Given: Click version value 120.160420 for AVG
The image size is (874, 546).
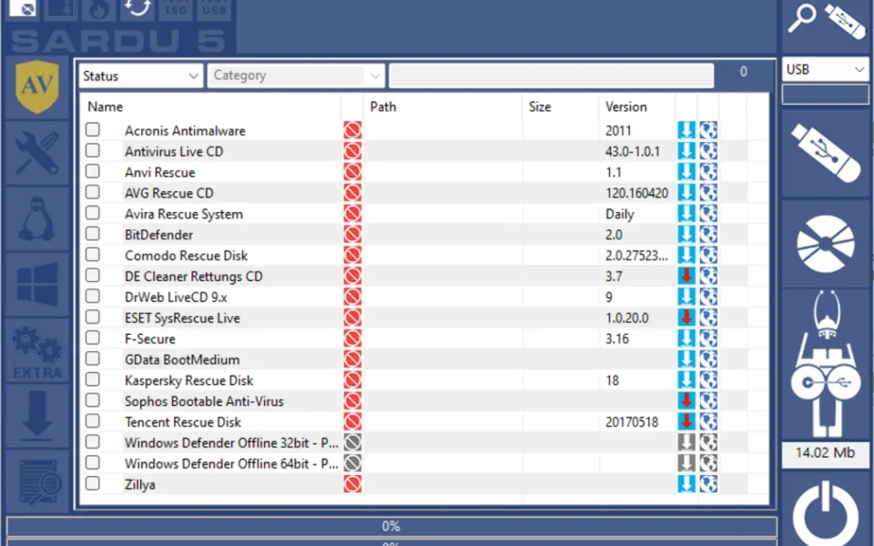Looking at the screenshot, I should pos(636,193).
